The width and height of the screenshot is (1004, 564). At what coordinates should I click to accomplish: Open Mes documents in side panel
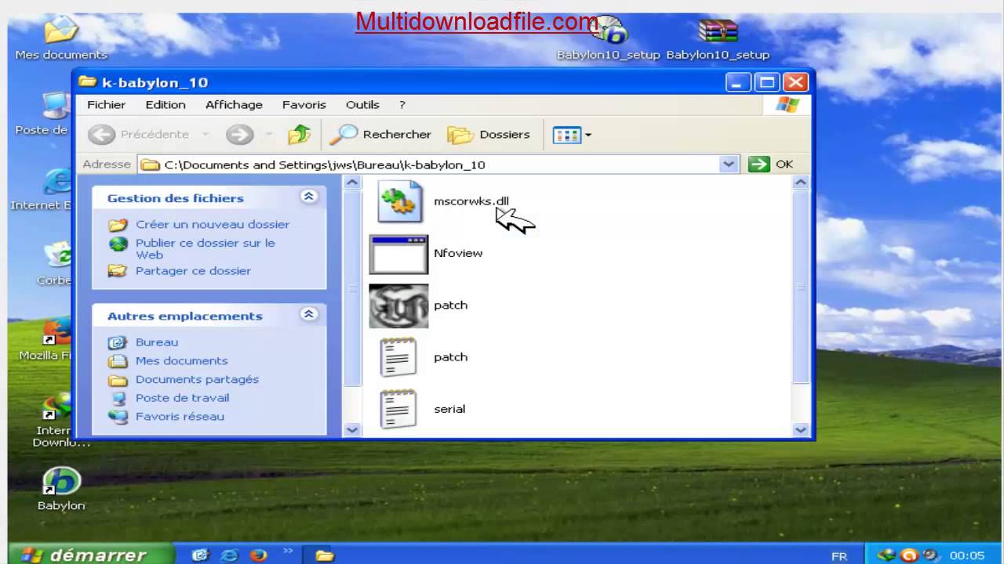pyautogui.click(x=181, y=361)
